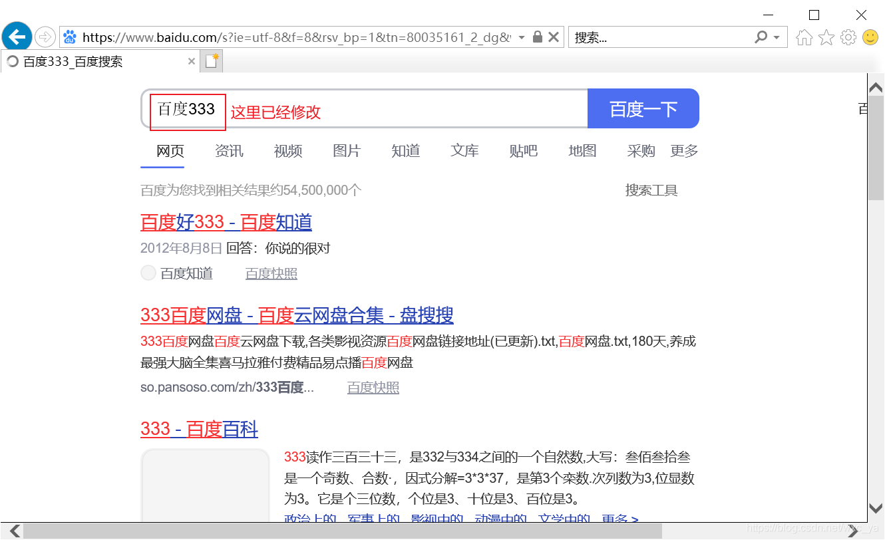Click the 百度知道 source label
The height and width of the screenshot is (540, 885).
(186, 273)
